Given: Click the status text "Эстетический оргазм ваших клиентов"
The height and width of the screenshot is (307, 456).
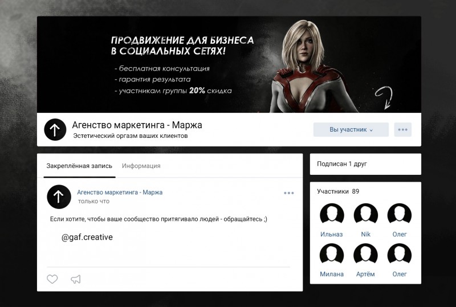Looking at the screenshot, I should [131, 136].
